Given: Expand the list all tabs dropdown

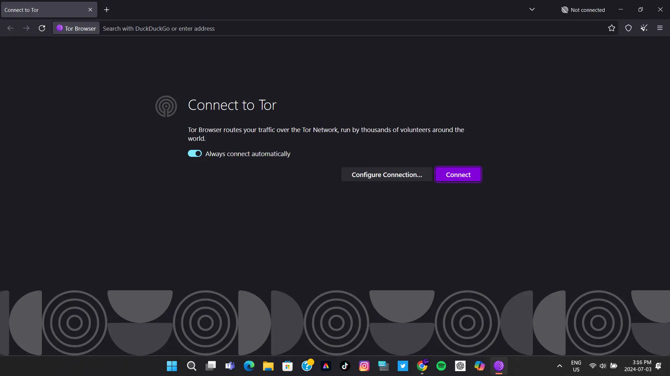Looking at the screenshot, I should coord(532,10).
